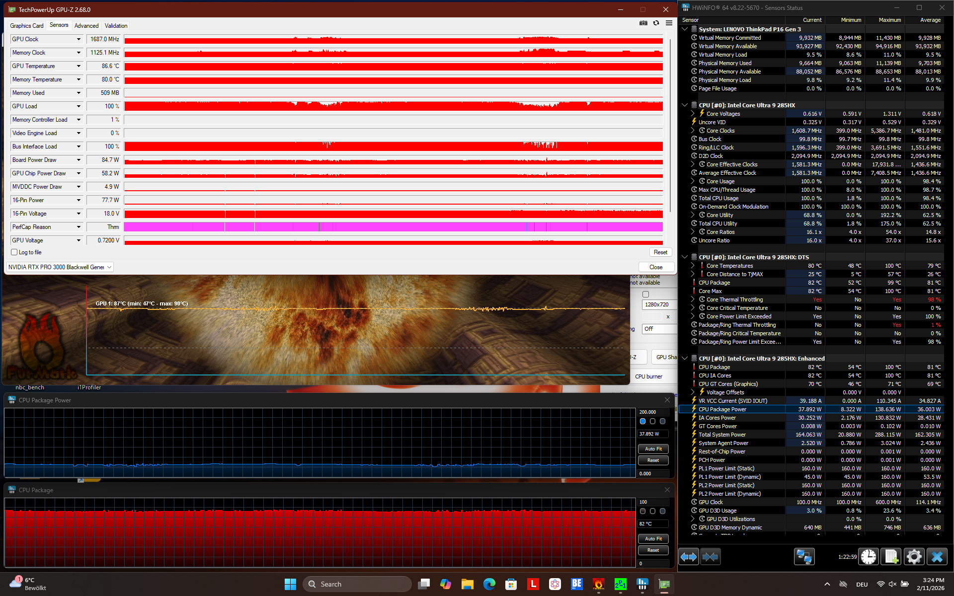Click Reset button in GPU-Z sensors
The width and height of the screenshot is (954, 596).
click(x=660, y=252)
